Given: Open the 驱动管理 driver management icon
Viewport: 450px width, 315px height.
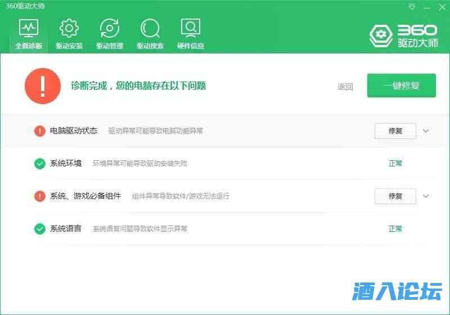Looking at the screenshot, I should coord(110,34).
